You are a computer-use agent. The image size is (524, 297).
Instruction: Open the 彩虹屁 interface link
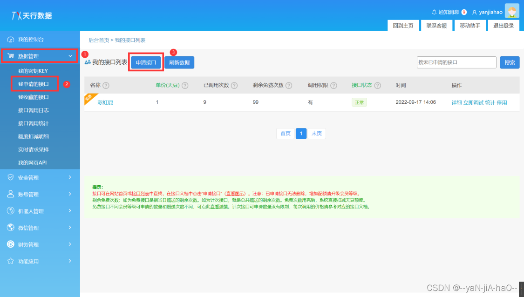[105, 102]
